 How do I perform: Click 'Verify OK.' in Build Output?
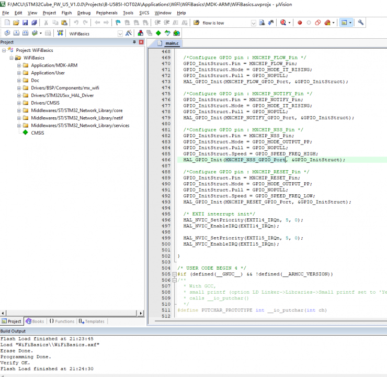point(15,363)
